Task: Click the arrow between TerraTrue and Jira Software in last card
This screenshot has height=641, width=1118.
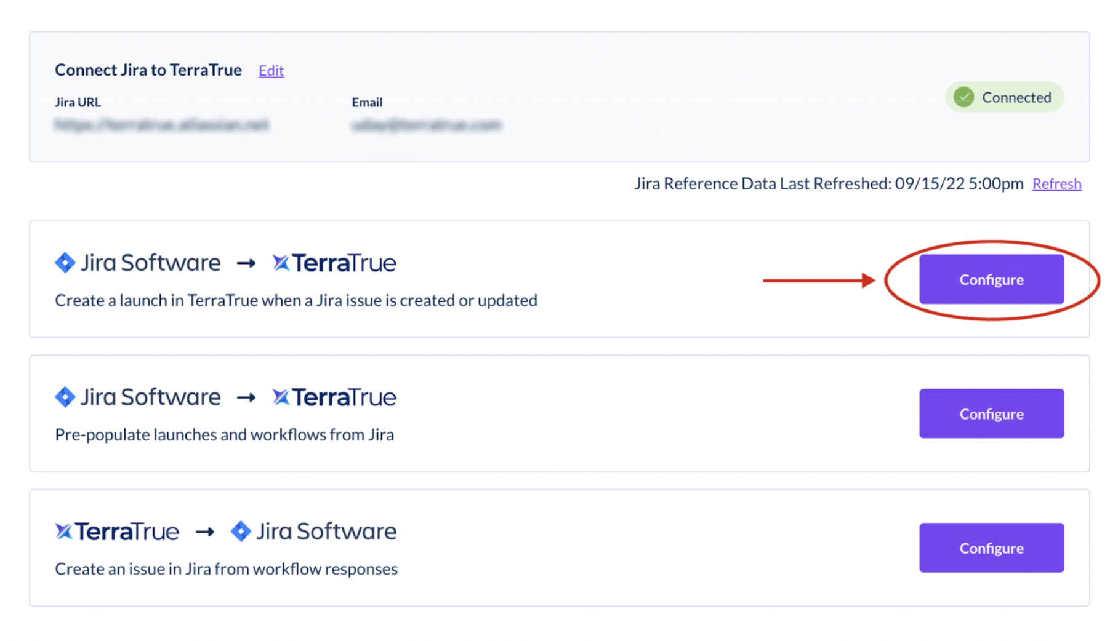Action: (205, 532)
